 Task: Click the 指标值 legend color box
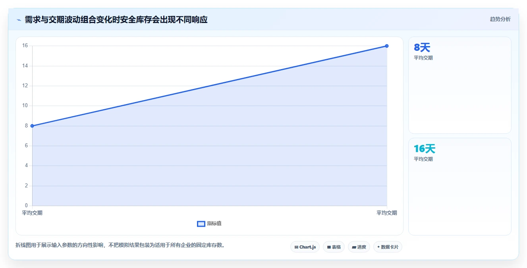click(x=201, y=224)
